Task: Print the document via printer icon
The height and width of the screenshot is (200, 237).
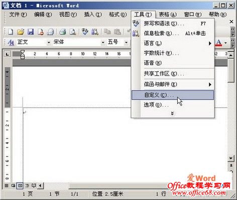Action: pos(63,31)
